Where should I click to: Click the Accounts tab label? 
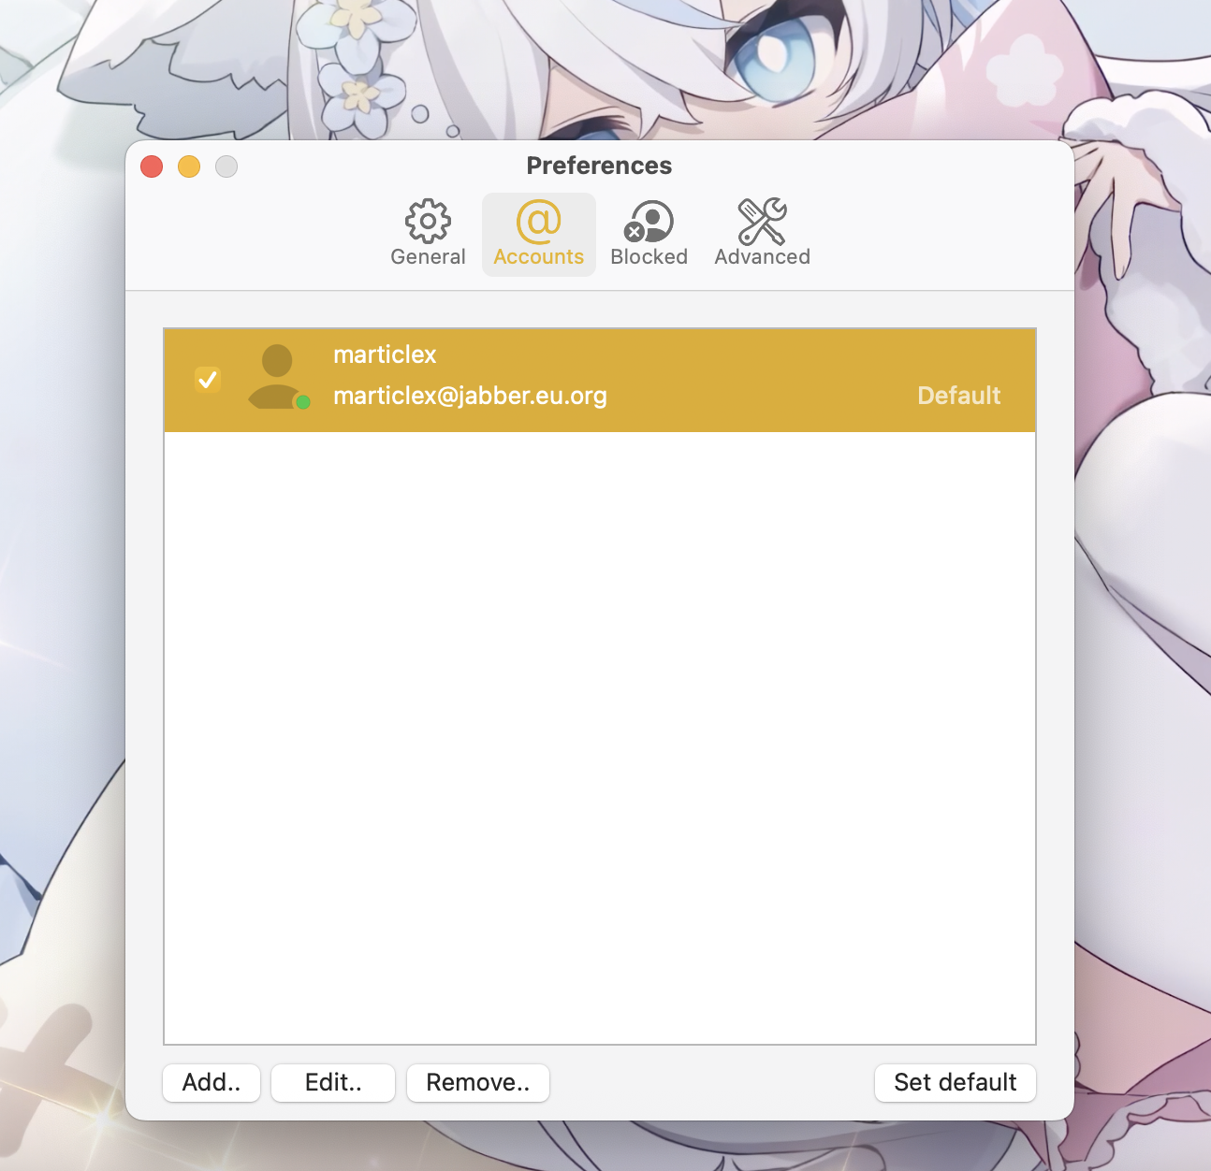tap(539, 257)
